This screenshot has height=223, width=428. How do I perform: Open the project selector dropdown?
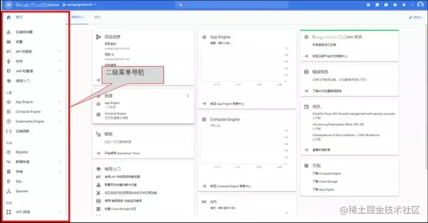[x=79, y=5]
